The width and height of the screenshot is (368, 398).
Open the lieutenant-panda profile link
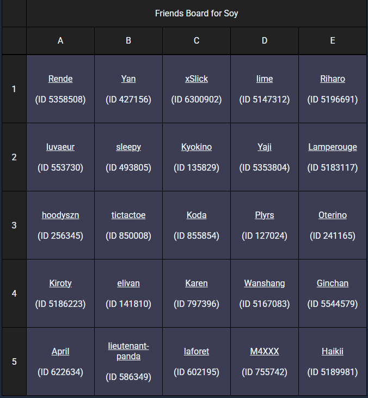(128, 351)
